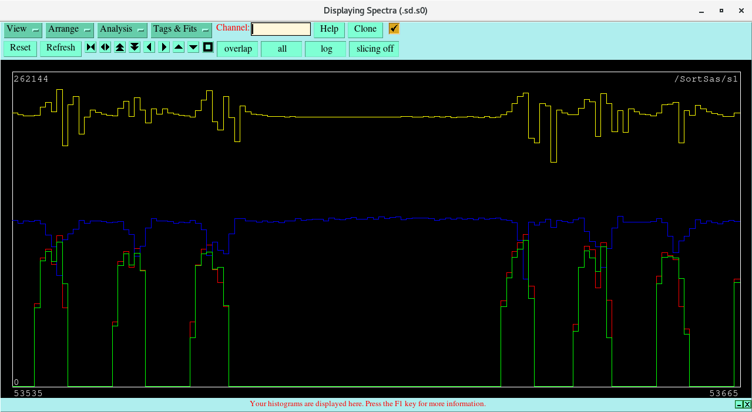
Task: Click the square full-view icon
Action: pos(208,48)
